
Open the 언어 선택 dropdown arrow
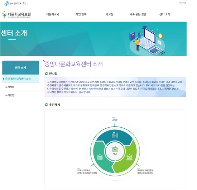point(20,4)
